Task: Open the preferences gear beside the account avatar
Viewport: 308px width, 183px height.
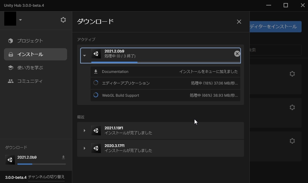Action: pyautogui.click(x=63, y=20)
